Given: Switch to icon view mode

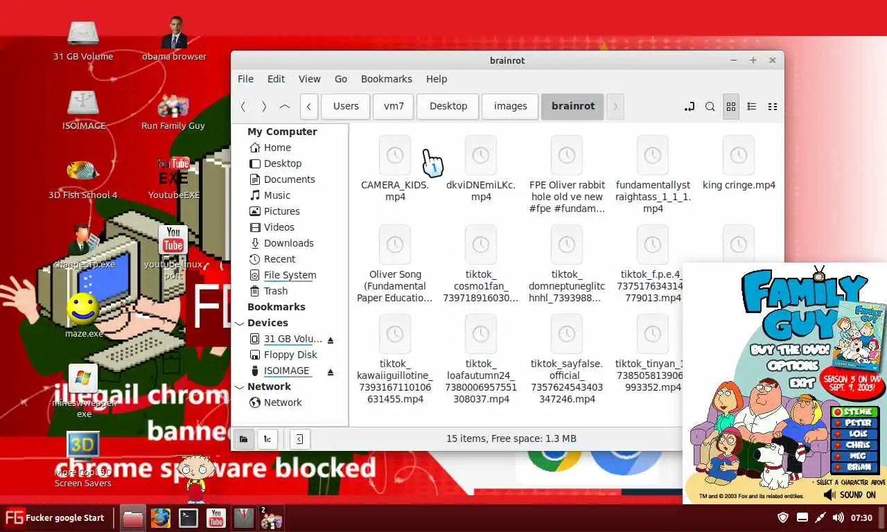Looking at the screenshot, I should coord(730,107).
